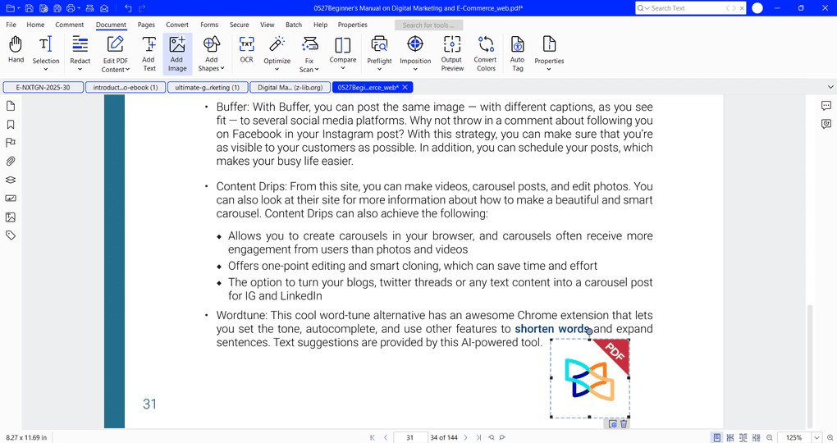Select the Hand tool
The width and height of the screenshot is (837, 443).
[x=16, y=50]
